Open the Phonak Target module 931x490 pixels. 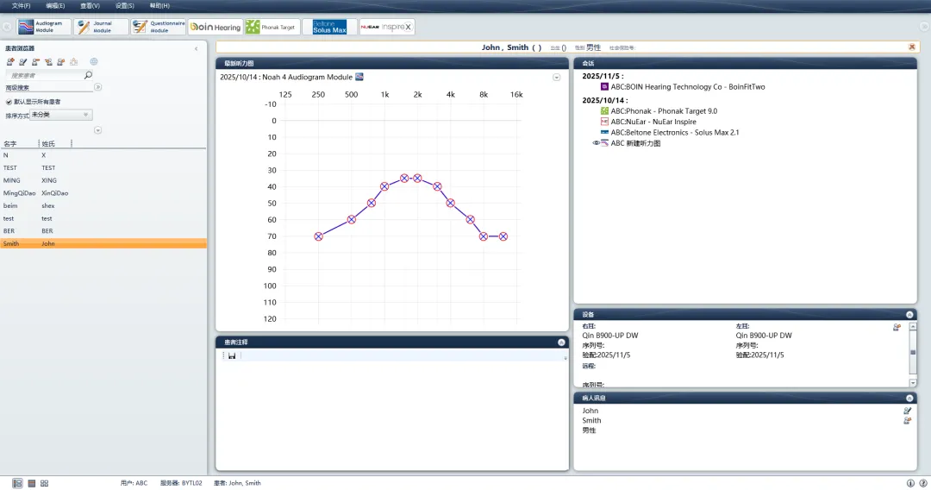click(271, 27)
